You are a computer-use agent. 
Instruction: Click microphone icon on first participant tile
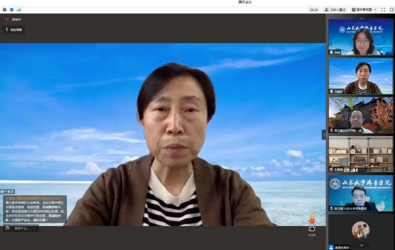pyautogui.click(x=331, y=52)
